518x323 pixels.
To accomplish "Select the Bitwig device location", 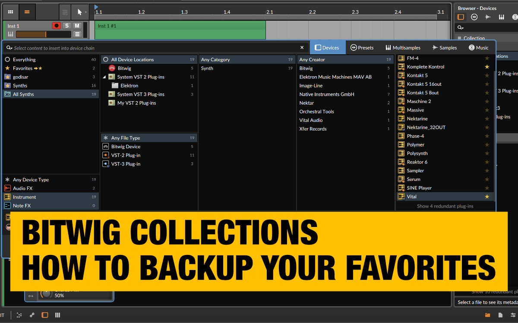I will pos(149,68).
